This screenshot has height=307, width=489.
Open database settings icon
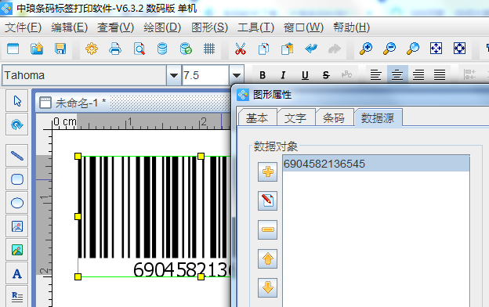click(162, 49)
